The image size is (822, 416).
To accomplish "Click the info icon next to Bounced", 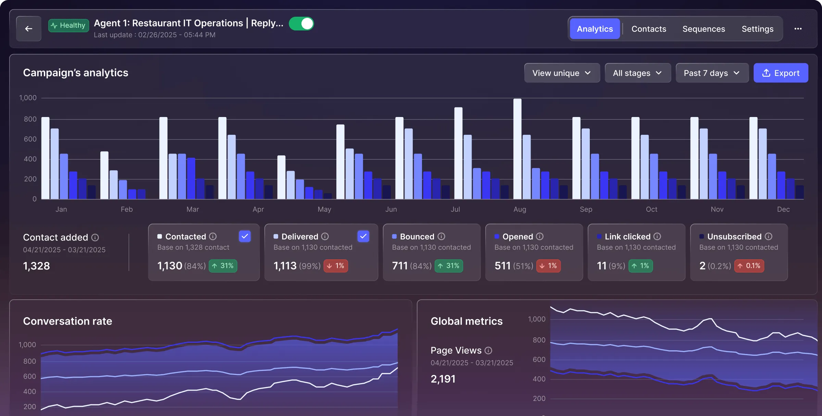I will coord(441,236).
